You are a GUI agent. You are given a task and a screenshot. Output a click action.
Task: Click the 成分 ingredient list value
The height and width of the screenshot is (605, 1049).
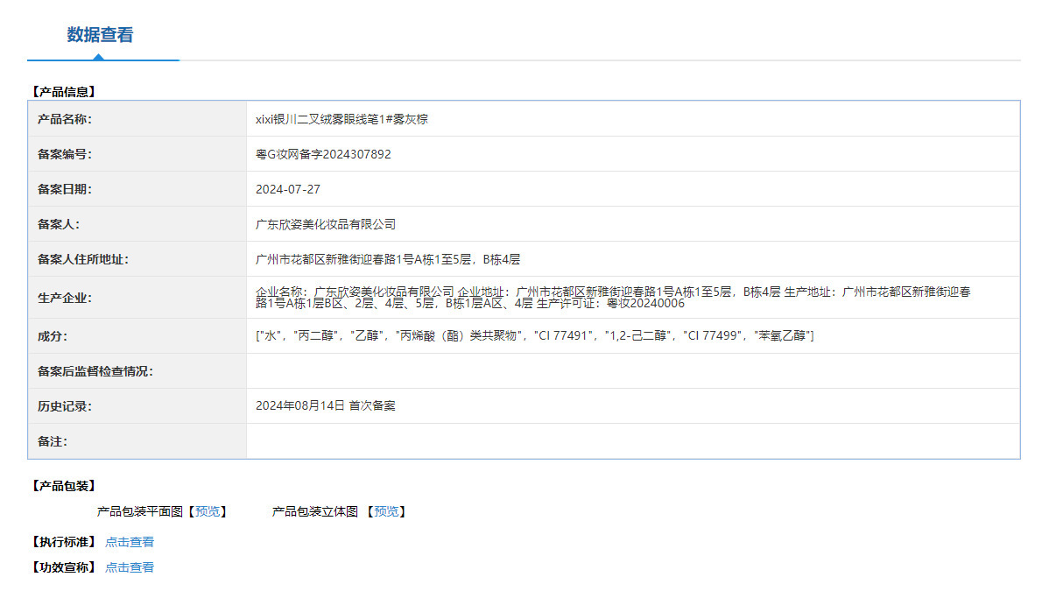pos(534,336)
